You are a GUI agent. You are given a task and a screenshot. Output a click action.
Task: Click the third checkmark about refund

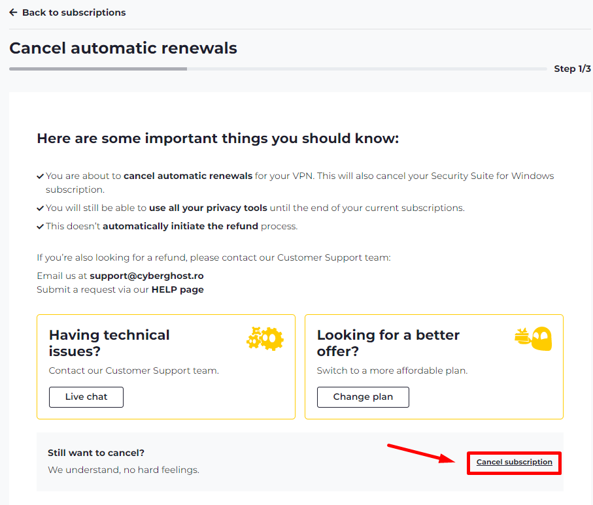coord(40,227)
